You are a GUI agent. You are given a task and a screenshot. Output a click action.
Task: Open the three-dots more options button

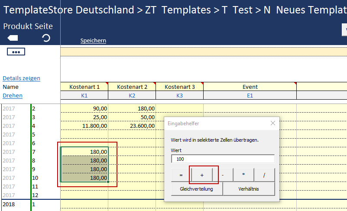16,52
